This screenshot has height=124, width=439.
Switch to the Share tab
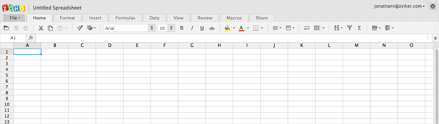point(262,18)
